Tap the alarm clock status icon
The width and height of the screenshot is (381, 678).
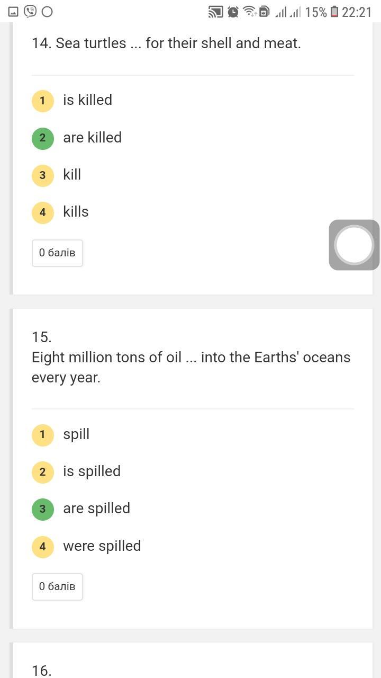coord(233,12)
